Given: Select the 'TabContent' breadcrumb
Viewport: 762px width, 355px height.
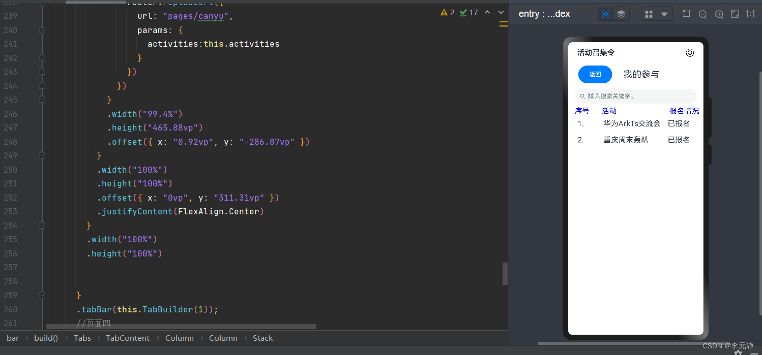Looking at the screenshot, I should coord(128,338).
